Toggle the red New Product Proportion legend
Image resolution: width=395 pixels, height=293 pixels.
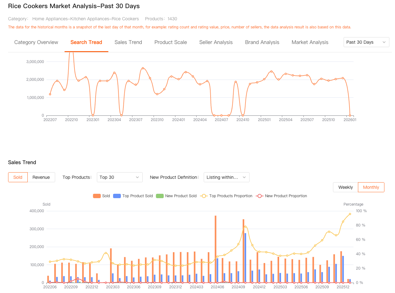pos(259,196)
